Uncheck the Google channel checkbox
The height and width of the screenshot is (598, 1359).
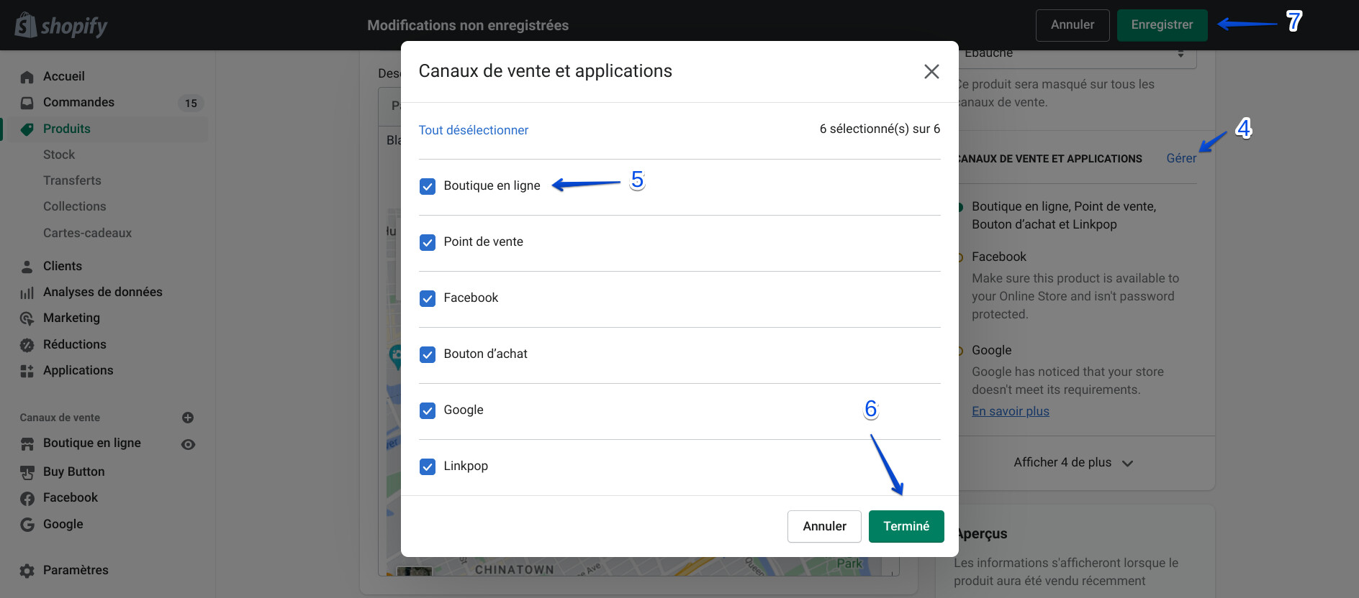428,411
